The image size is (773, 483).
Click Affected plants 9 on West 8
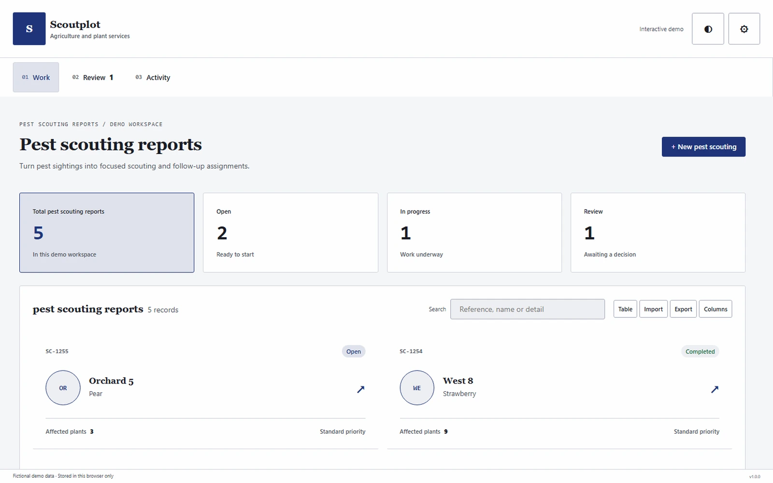pos(424,432)
